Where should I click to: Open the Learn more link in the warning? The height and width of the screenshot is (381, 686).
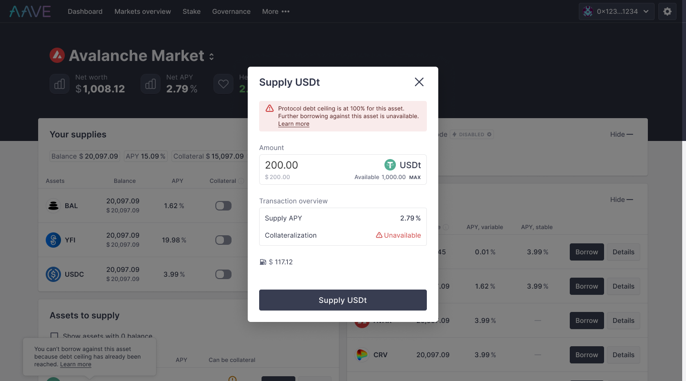293,123
